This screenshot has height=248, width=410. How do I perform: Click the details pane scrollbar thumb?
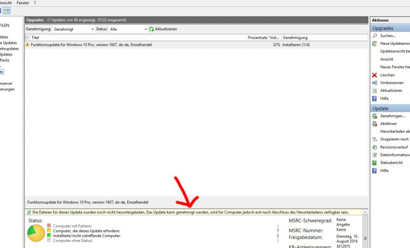click(365, 232)
